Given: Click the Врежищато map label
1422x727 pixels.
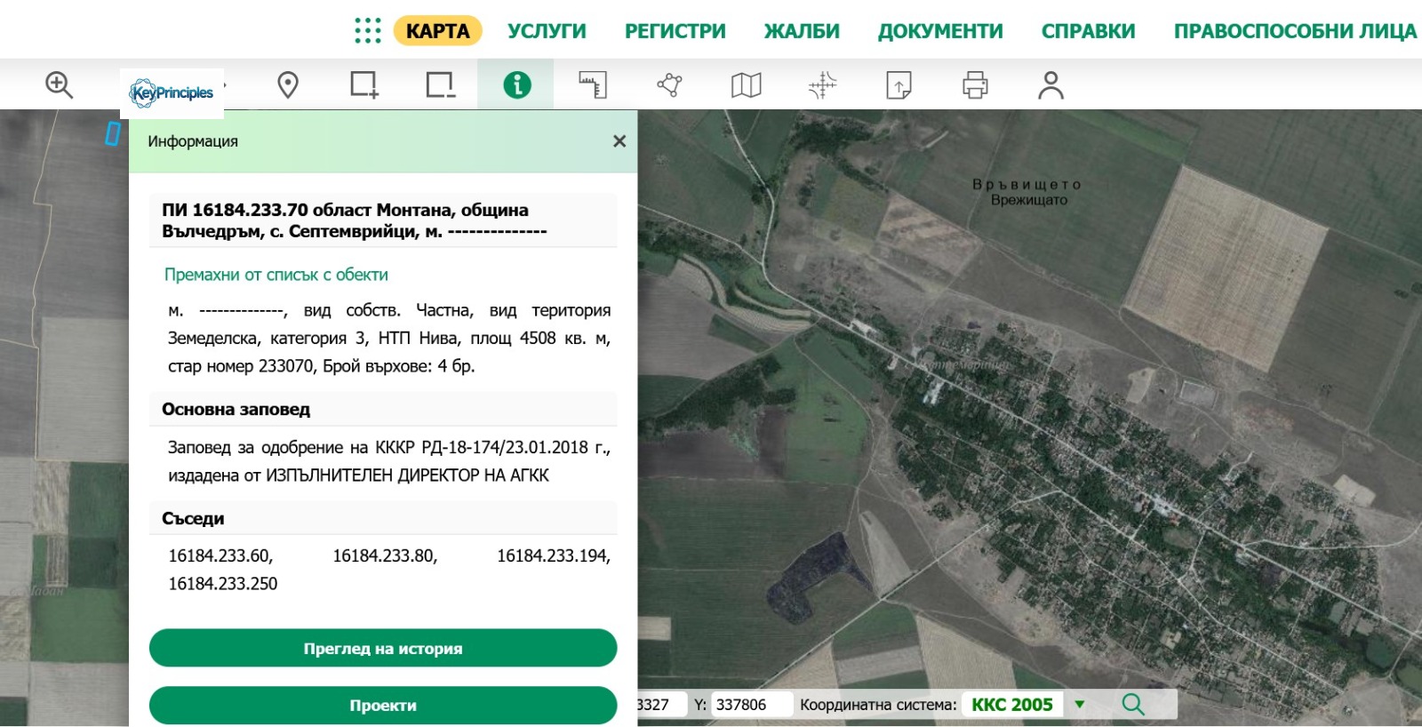Looking at the screenshot, I should pyautogui.click(x=1029, y=200).
